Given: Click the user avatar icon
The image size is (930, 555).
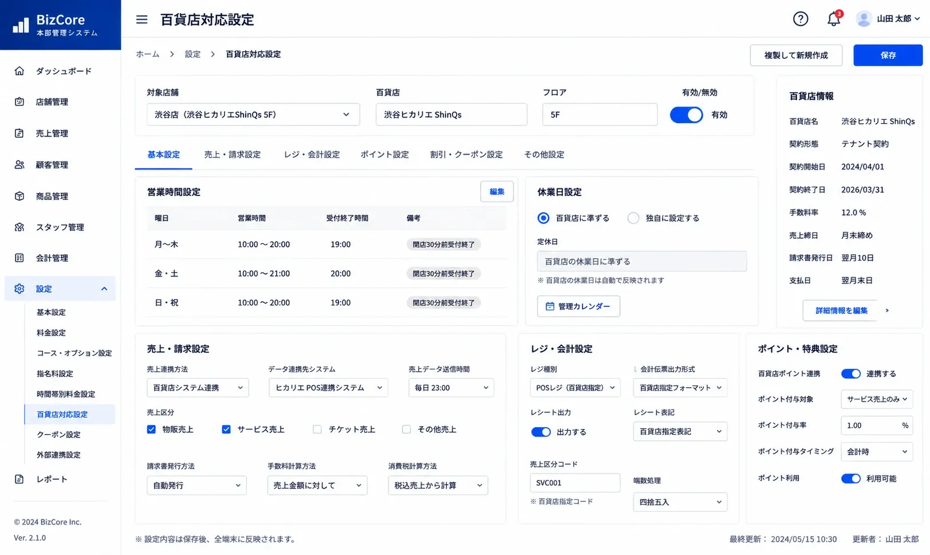Looking at the screenshot, I should [x=864, y=19].
